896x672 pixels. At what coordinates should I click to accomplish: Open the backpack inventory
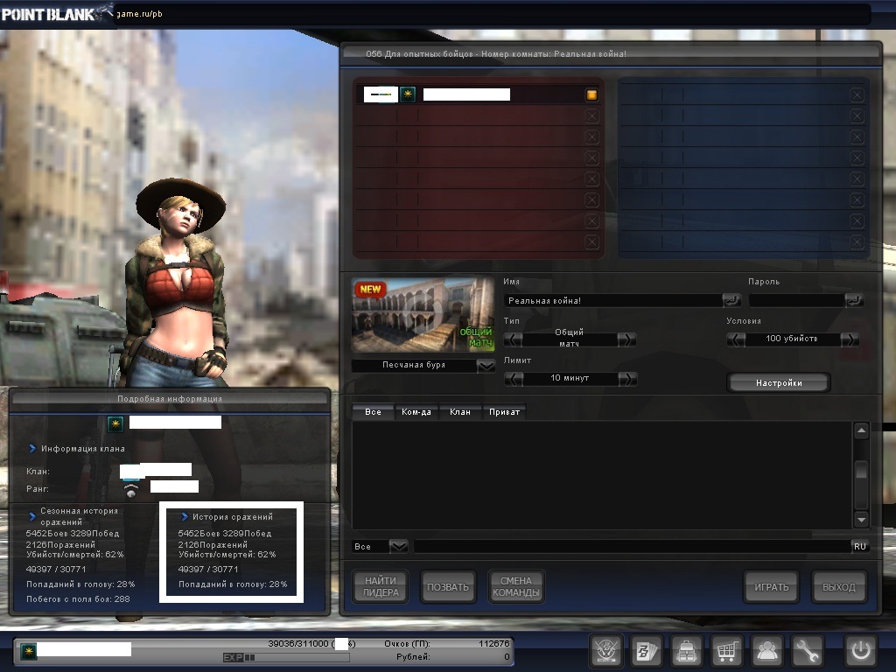(x=686, y=650)
